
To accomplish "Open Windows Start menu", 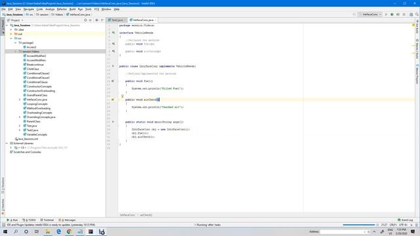I will pos(5,231).
